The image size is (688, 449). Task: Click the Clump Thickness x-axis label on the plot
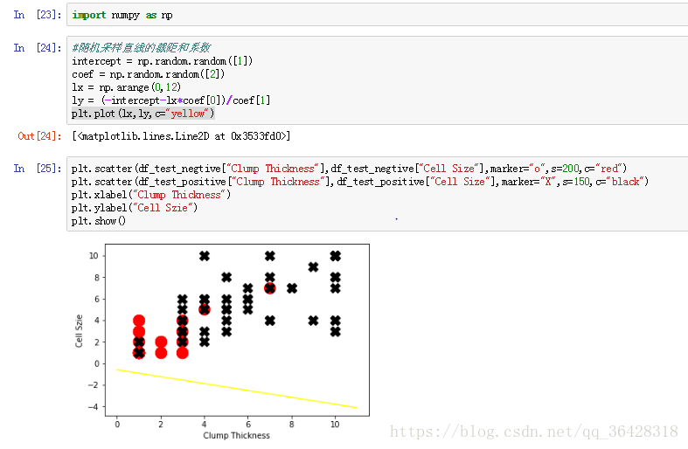[x=237, y=435]
